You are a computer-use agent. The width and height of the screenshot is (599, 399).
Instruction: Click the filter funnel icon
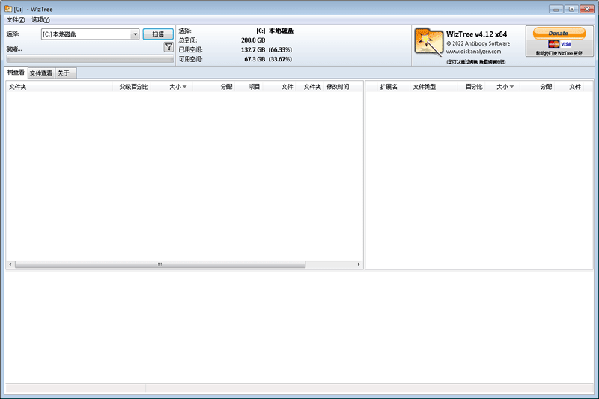pyautogui.click(x=168, y=47)
